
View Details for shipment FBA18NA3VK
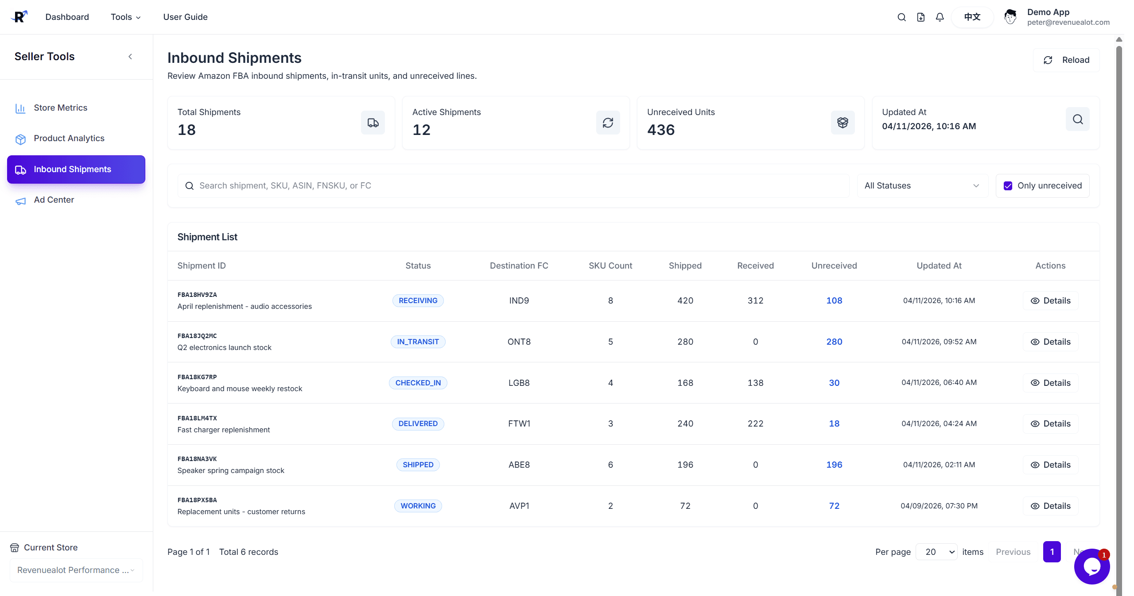pos(1050,465)
